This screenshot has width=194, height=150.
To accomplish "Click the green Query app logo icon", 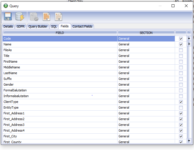I will click(x=6, y=6).
